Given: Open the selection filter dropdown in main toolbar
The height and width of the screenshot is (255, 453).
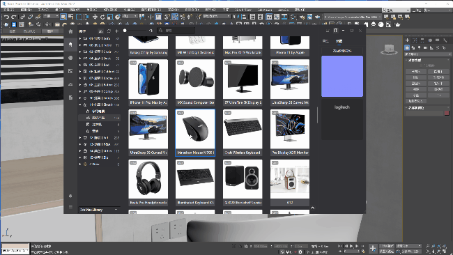Looking at the screenshot, I should [52, 16].
